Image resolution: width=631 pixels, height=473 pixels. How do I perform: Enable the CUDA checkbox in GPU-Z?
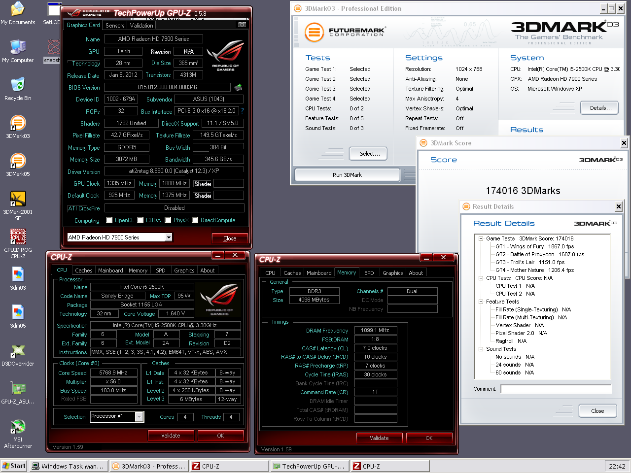[140, 220]
